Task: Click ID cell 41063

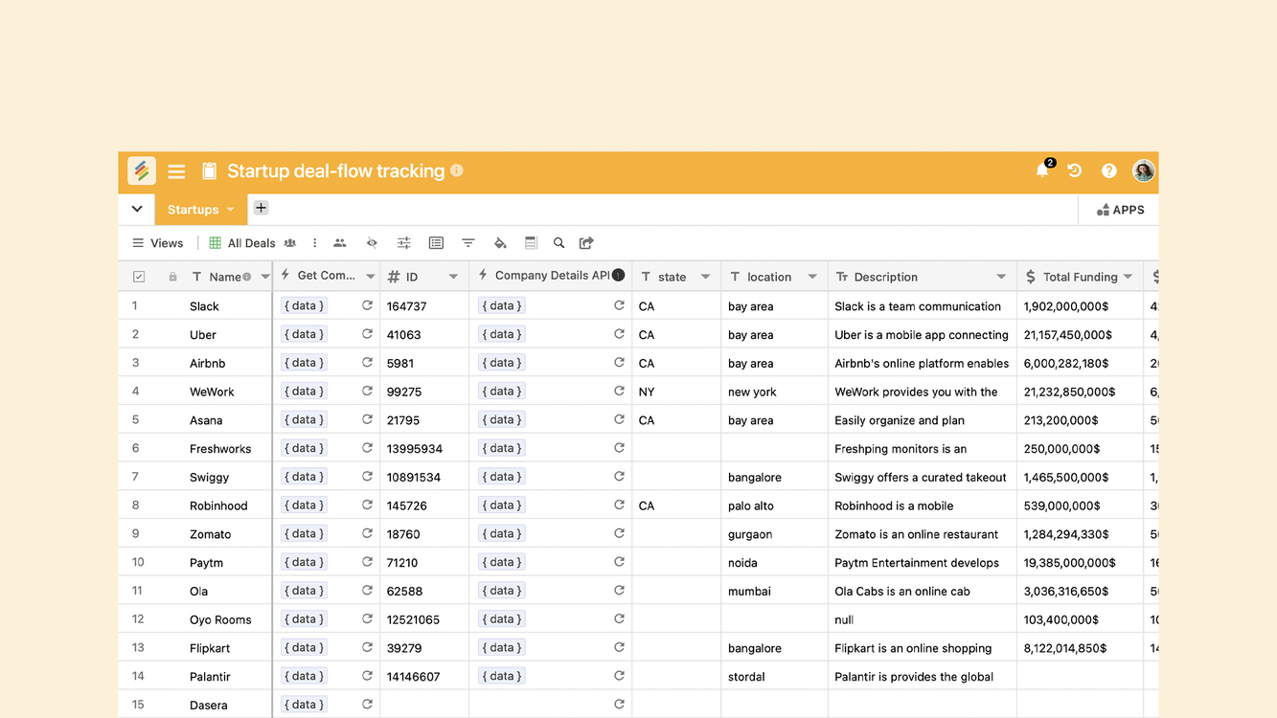Action: coord(424,334)
